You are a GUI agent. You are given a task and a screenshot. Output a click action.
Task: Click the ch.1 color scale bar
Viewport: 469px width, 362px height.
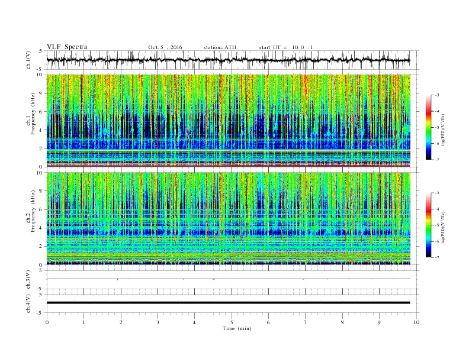tap(428, 127)
